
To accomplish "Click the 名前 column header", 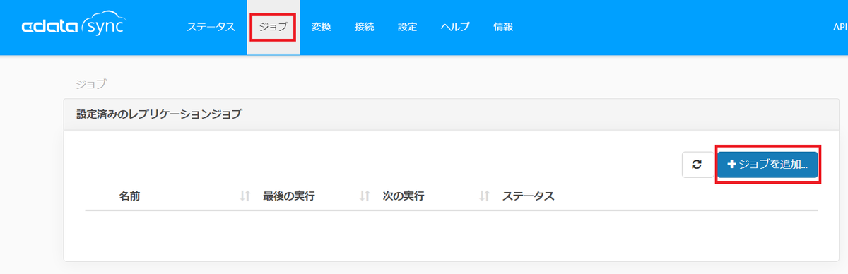I will 129,196.
